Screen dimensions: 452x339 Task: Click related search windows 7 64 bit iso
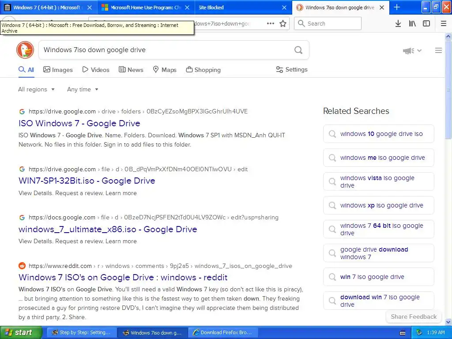[378, 229]
